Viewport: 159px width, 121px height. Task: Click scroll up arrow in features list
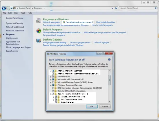[x=110, y=71]
